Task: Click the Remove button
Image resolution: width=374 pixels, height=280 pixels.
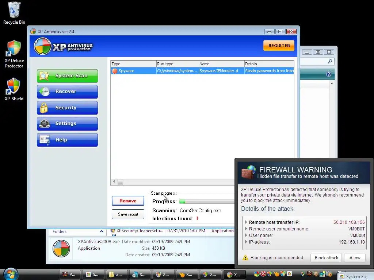Action: pyautogui.click(x=128, y=201)
